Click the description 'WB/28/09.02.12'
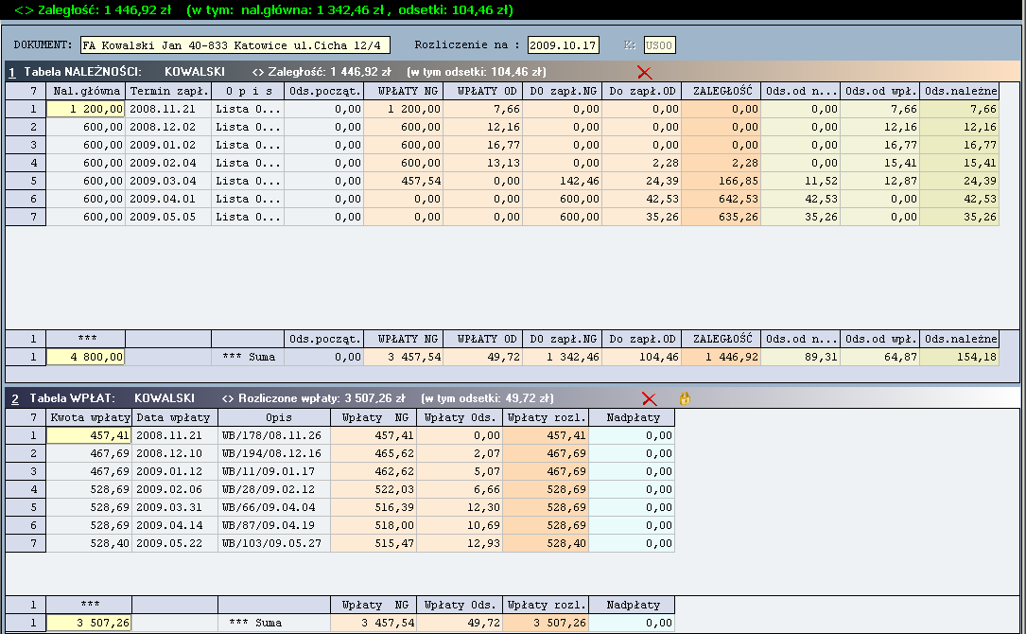The width and height of the screenshot is (1026, 634). [x=275, y=489]
